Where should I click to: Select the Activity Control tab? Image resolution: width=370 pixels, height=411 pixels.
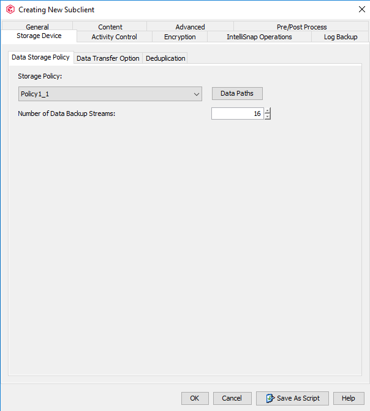(114, 37)
